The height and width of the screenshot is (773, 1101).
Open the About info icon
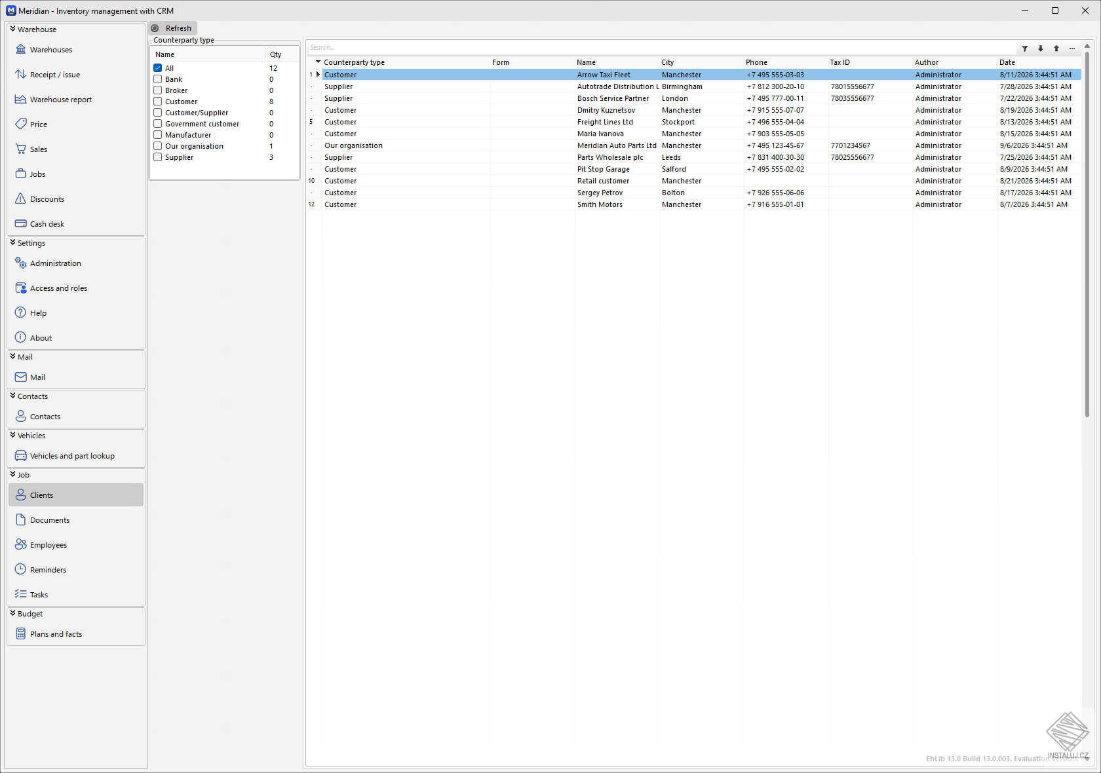tap(21, 338)
